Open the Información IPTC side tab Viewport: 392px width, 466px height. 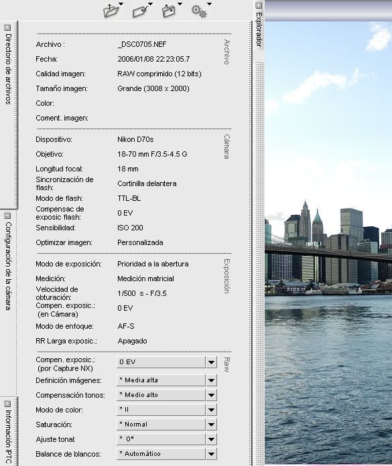click(8, 437)
